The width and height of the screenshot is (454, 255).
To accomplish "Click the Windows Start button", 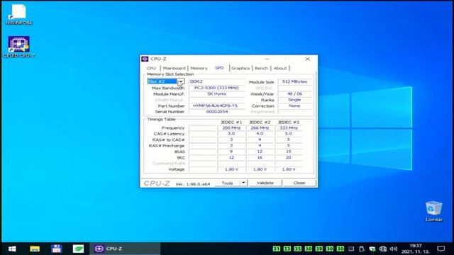I will point(12,249).
